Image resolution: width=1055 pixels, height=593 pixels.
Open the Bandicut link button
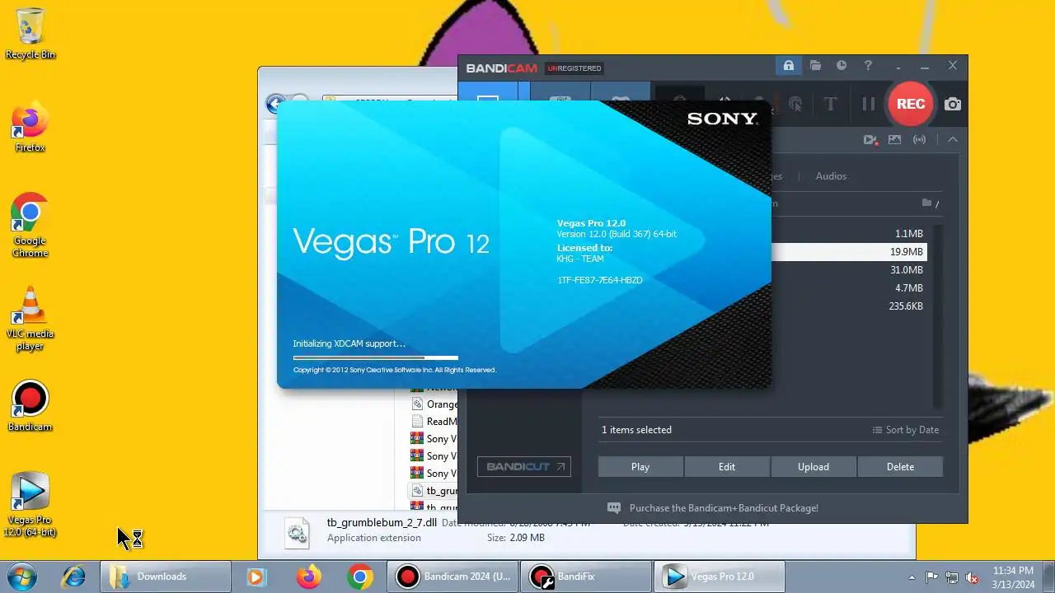[x=524, y=466]
